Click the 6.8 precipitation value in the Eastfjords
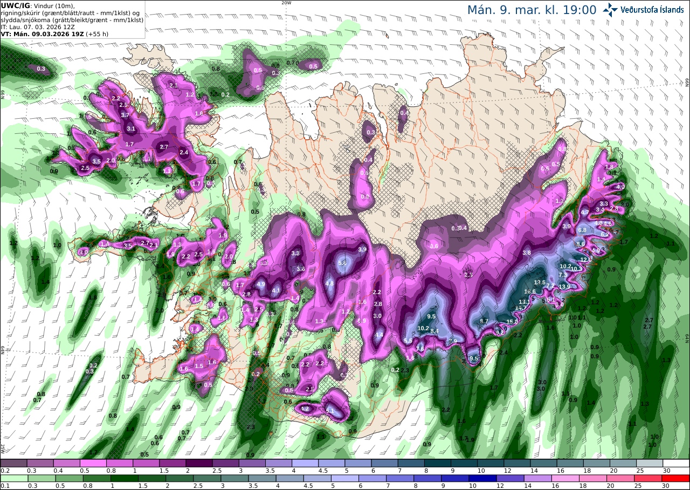 click(582, 230)
